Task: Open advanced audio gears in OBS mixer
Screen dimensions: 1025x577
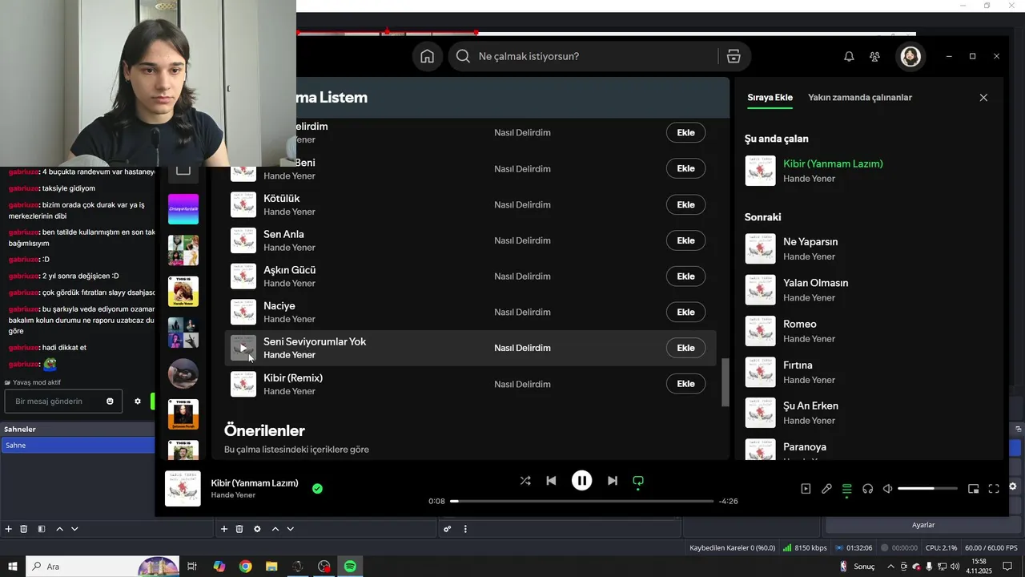Action: 448,529
